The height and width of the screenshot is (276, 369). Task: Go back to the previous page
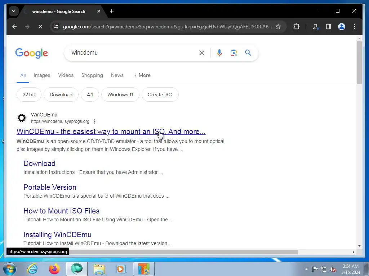pyautogui.click(x=14, y=27)
